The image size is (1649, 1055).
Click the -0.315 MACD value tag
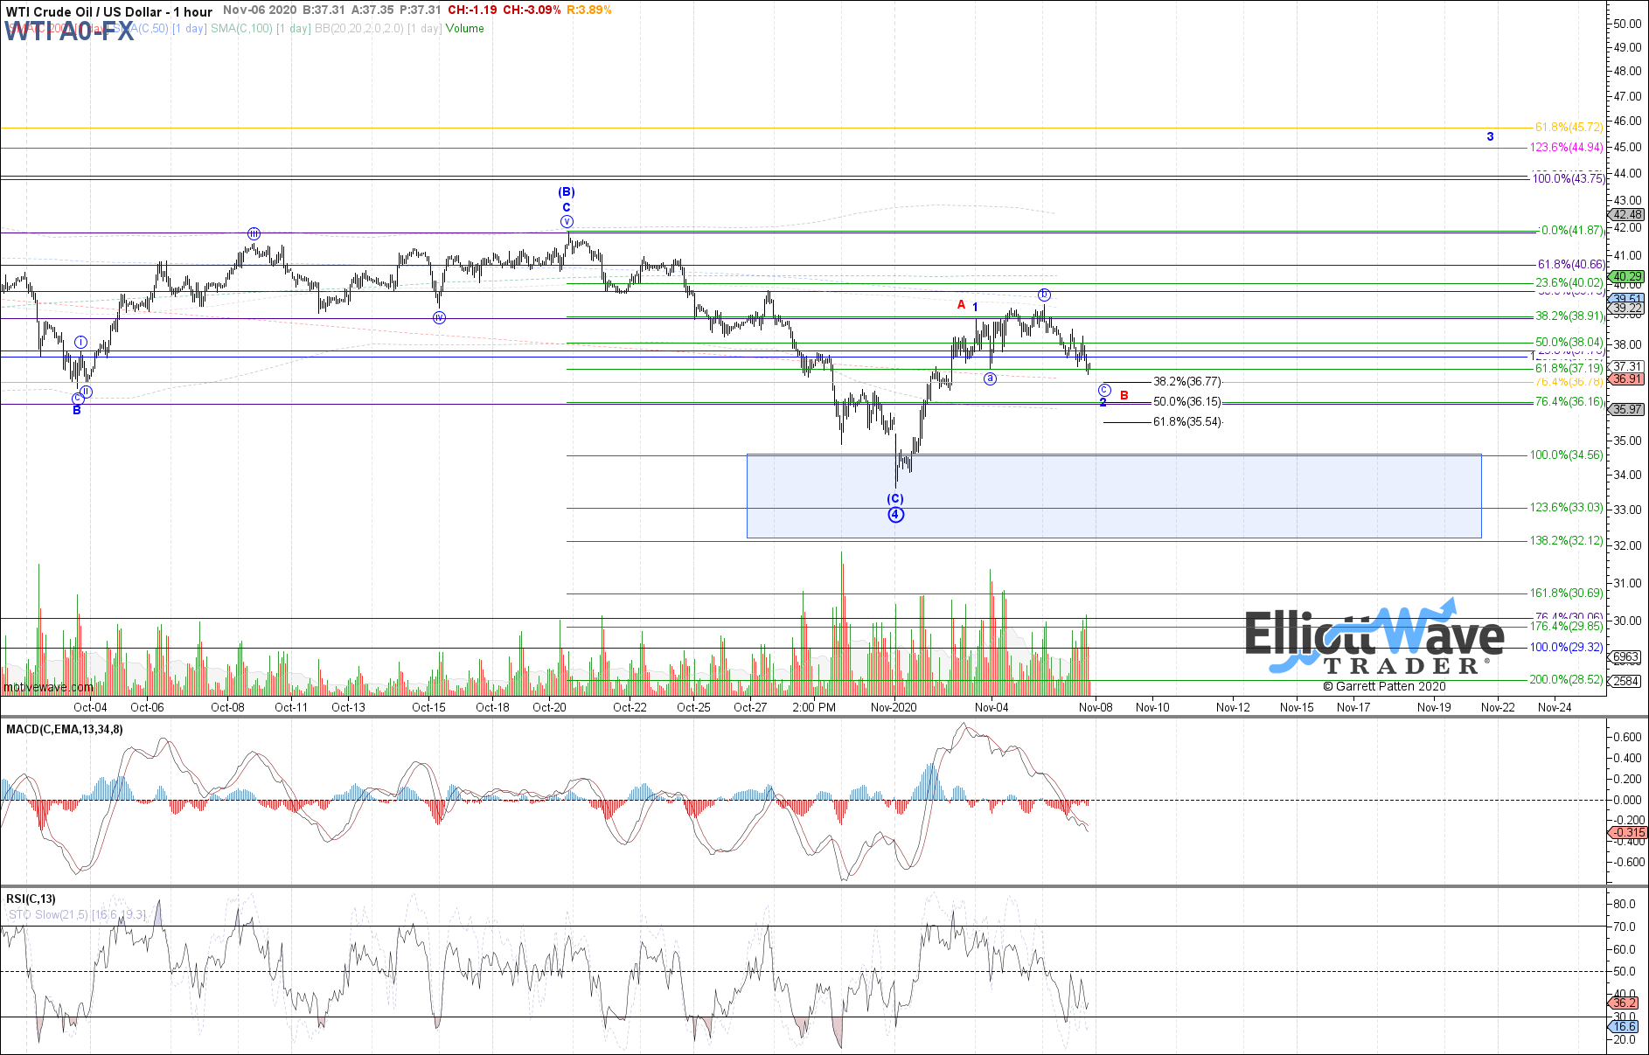[1628, 833]
